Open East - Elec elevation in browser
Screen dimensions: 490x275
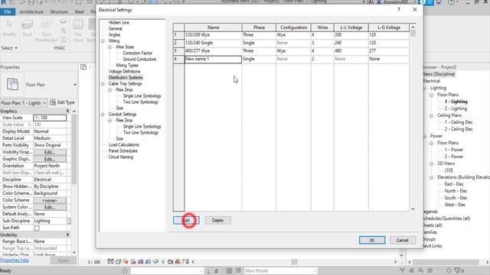tap(454, 184)
